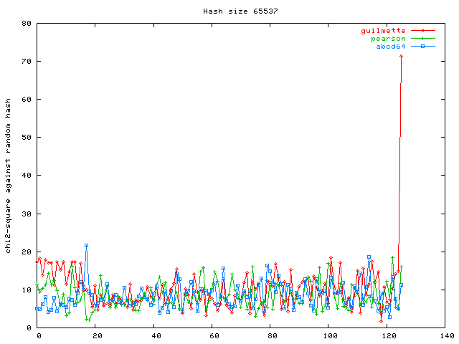Click the green pearson legend line sample
This screenshot has width=459, height=344.
click(423, 39)
